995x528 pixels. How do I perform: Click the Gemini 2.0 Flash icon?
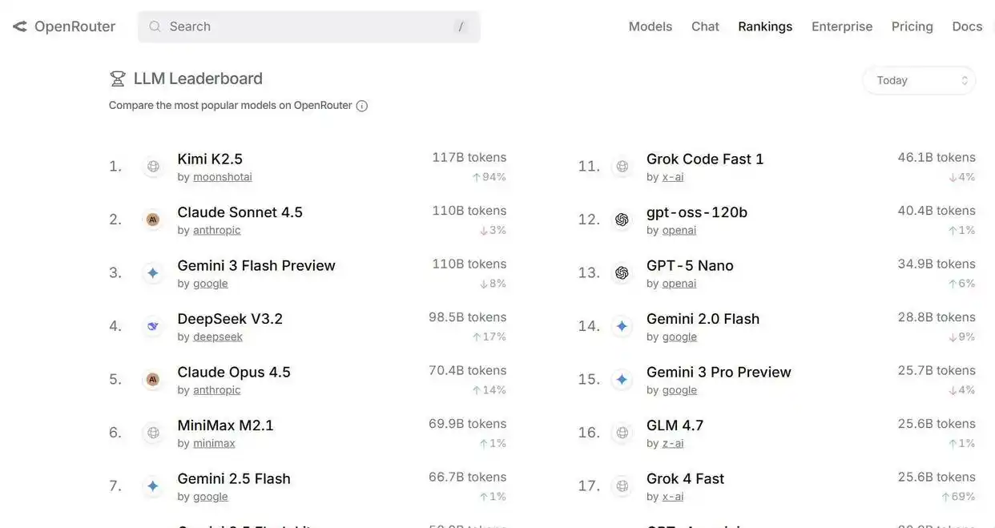click(622, 326)
